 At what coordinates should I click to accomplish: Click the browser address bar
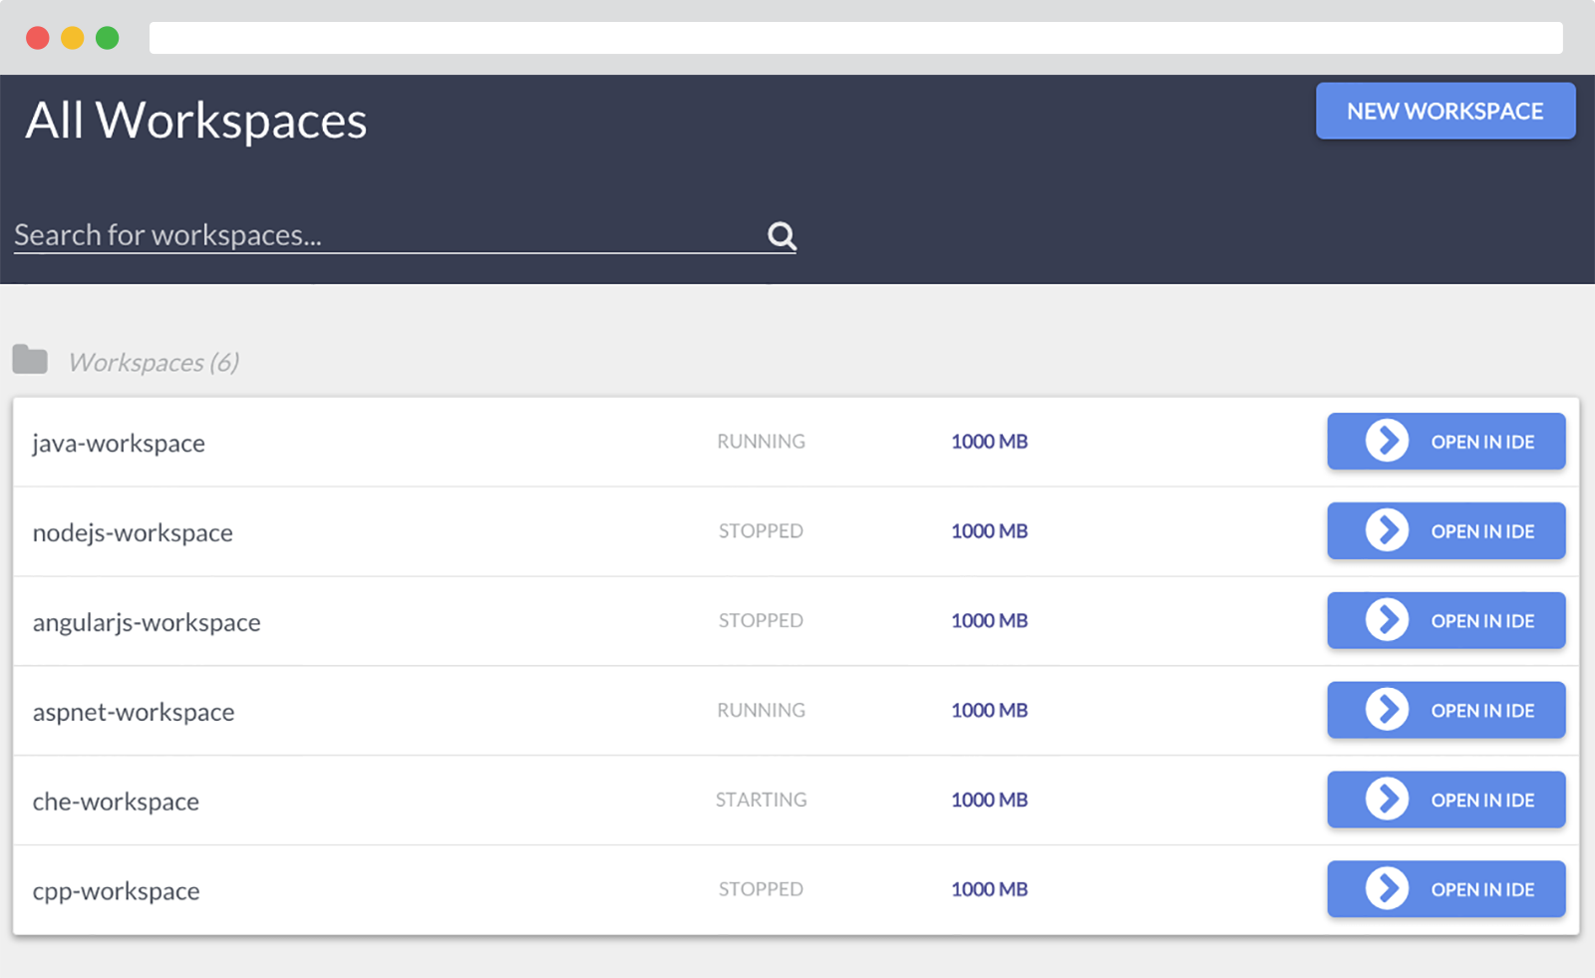855,38
